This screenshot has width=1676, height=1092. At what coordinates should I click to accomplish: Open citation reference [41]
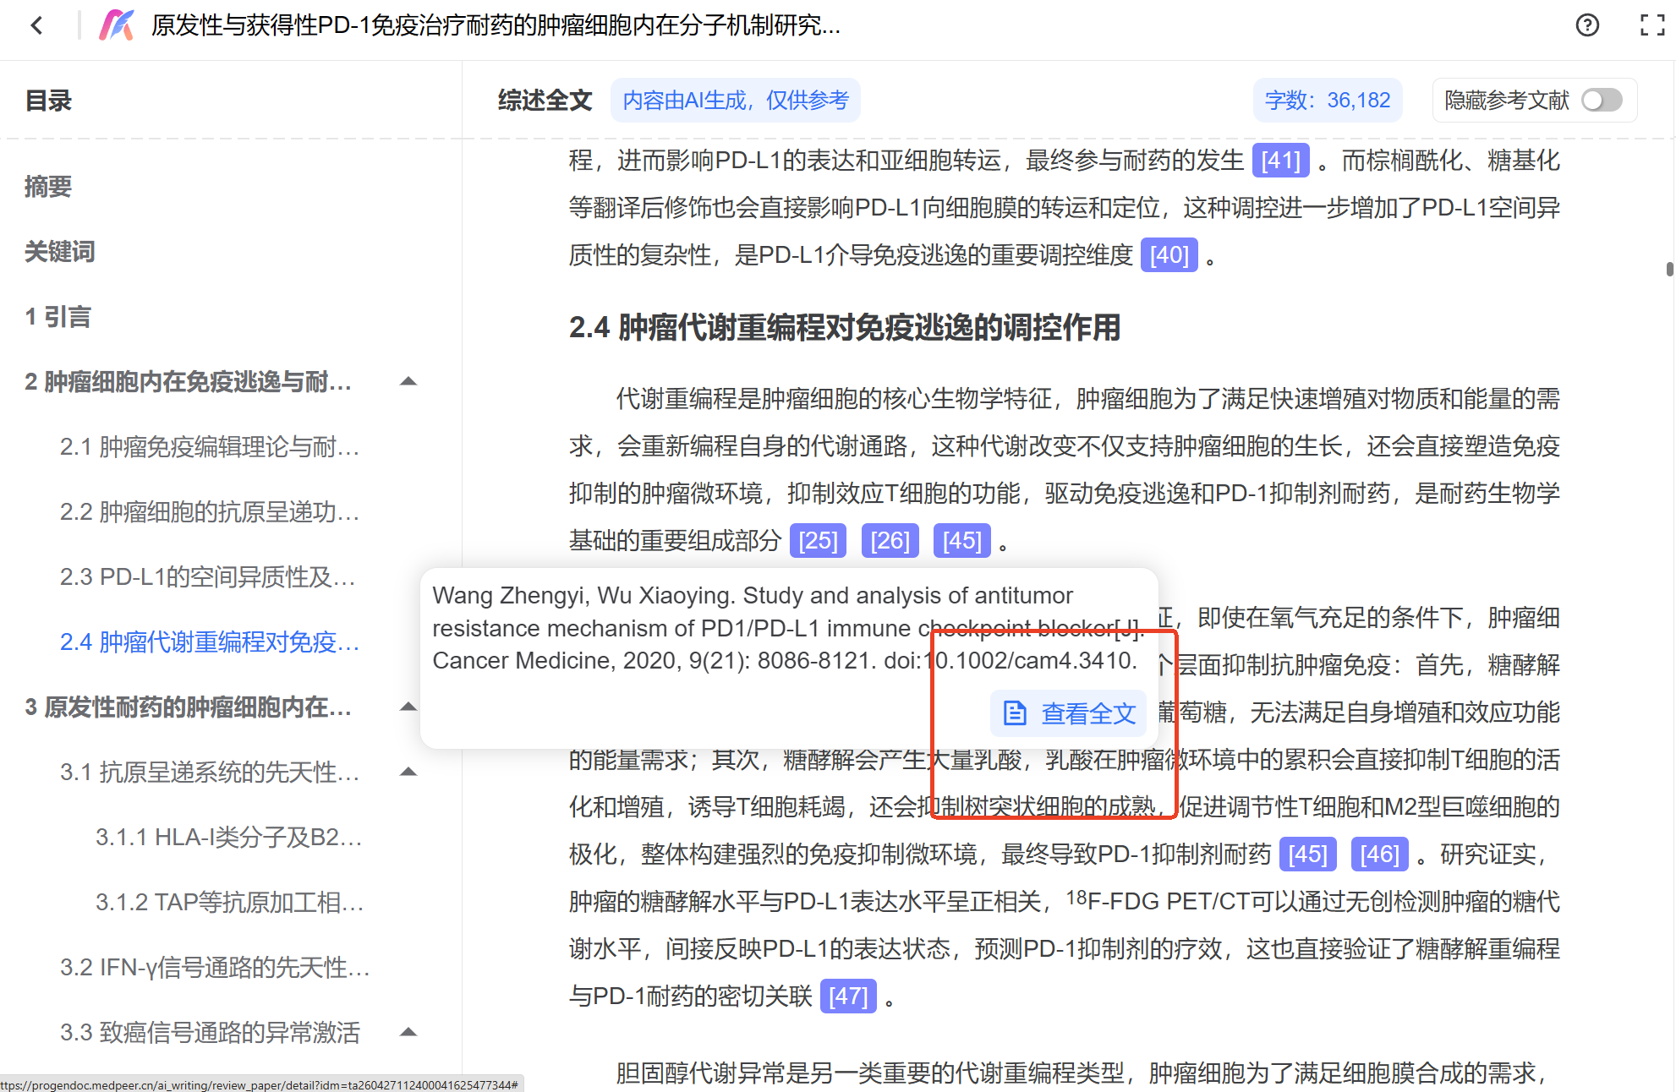[1280, 160]
